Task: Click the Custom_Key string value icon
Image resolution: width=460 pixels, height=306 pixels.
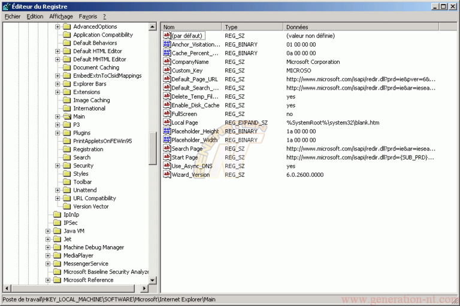Action: (167, 71)
